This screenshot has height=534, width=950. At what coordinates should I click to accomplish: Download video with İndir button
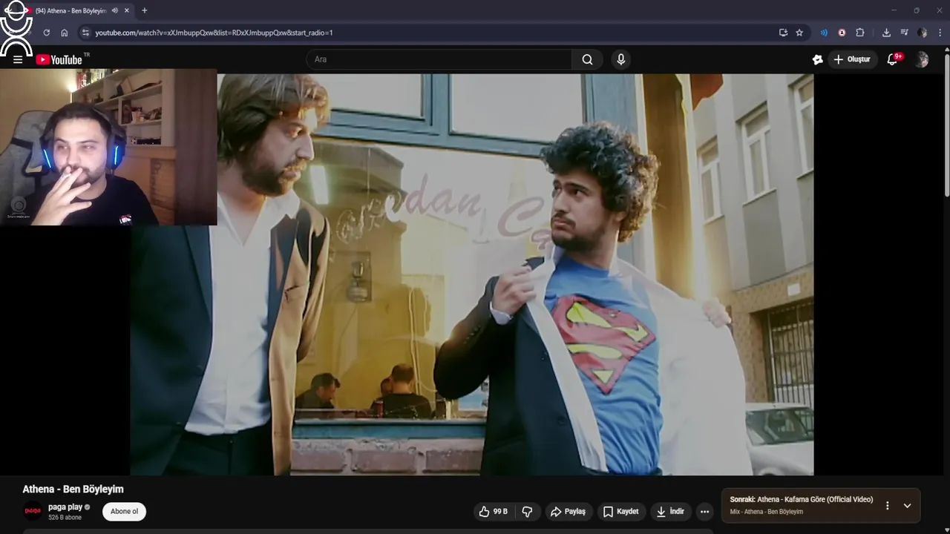[670, 512]
